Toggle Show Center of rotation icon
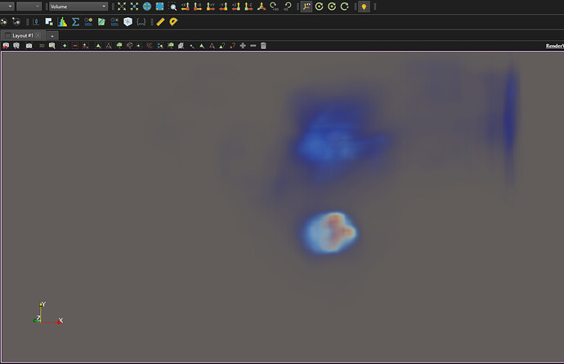Screen dimensions: 564x364 pyautogui.click(x=319, y=7)
